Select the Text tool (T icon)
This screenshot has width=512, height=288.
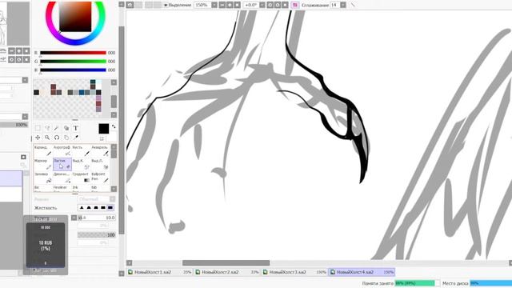76,128
